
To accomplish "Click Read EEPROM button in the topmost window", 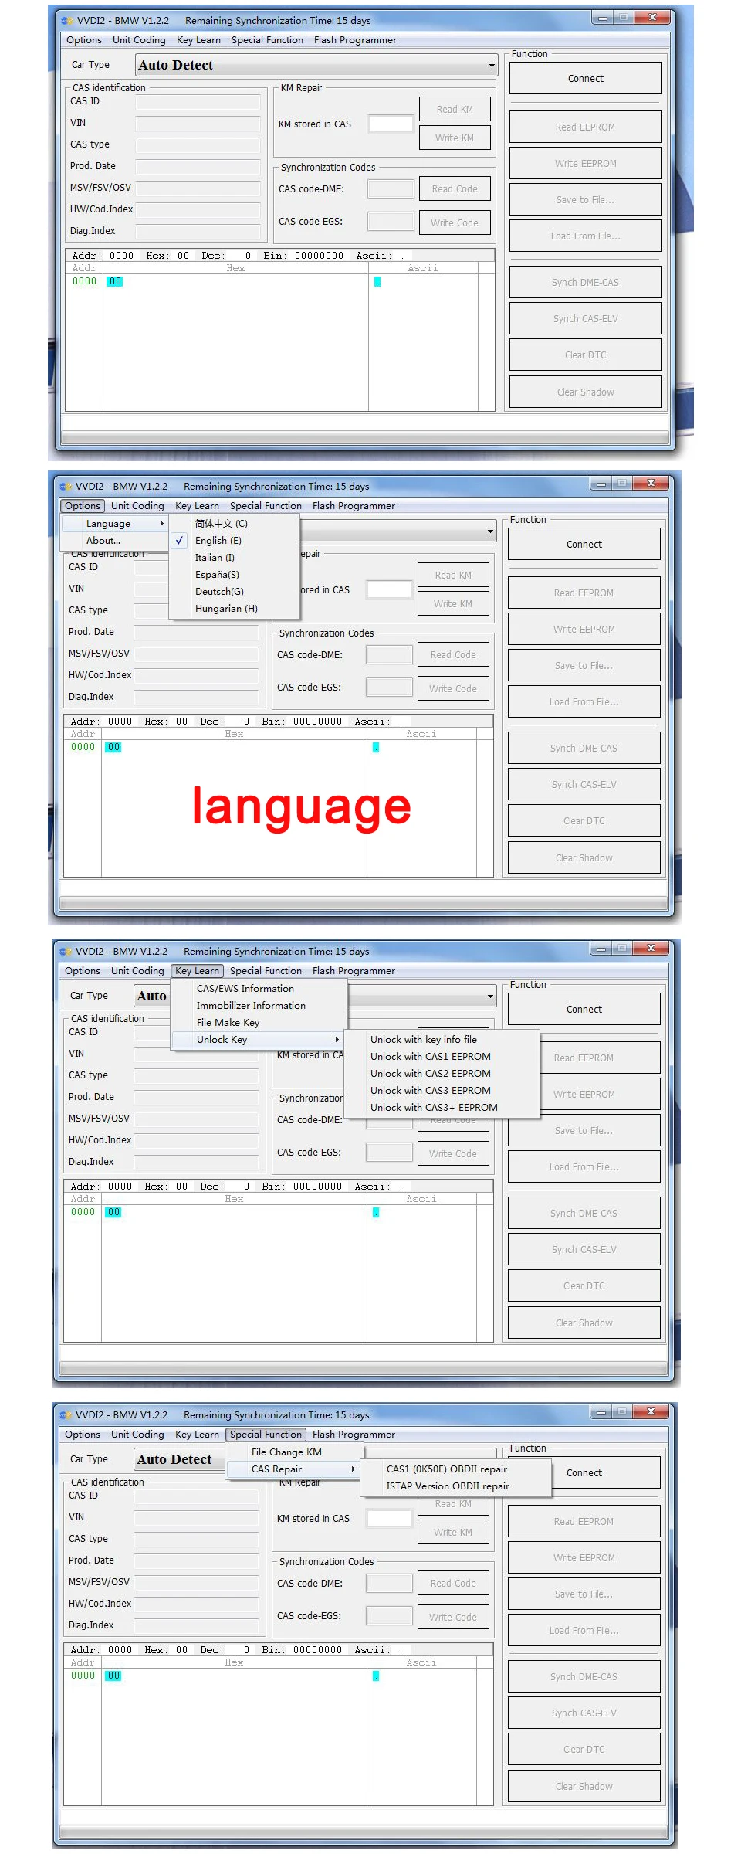I will [586, 127].
